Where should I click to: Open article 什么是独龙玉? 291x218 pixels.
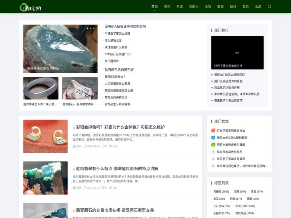click(113, 40)
